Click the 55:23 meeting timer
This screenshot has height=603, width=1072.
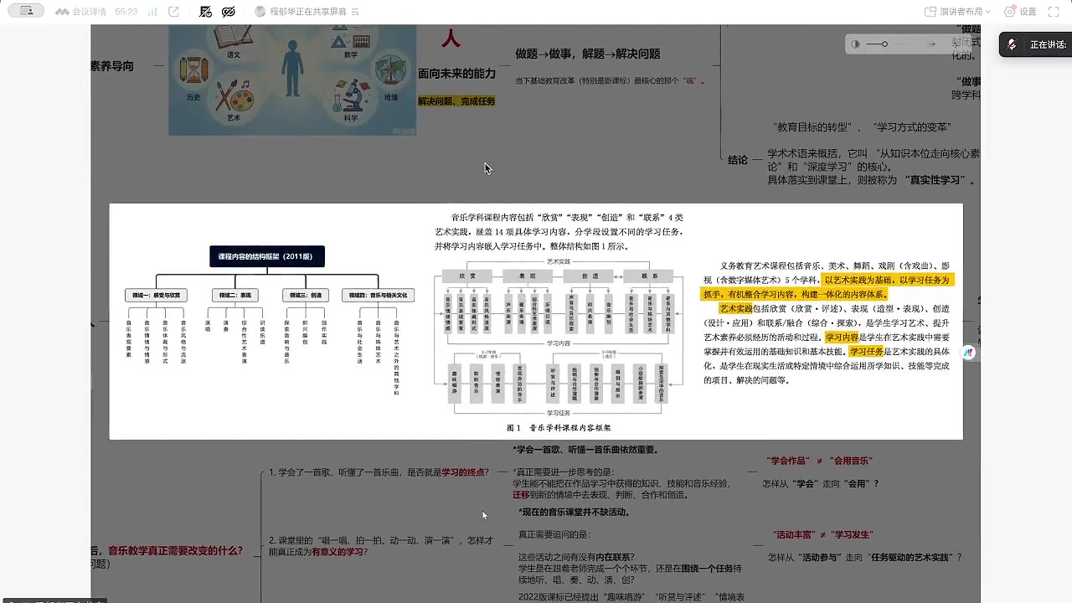[126, 12]
